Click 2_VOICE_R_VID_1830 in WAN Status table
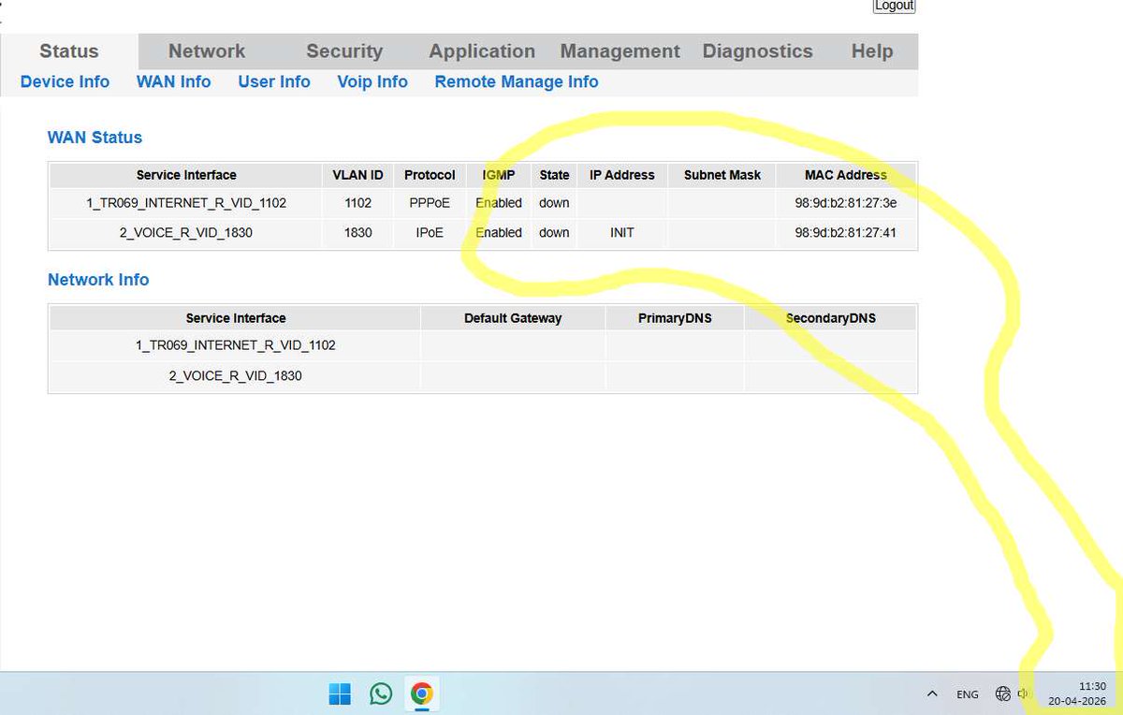This screenshot has height=715, width=1123. (x=186, y=233)
